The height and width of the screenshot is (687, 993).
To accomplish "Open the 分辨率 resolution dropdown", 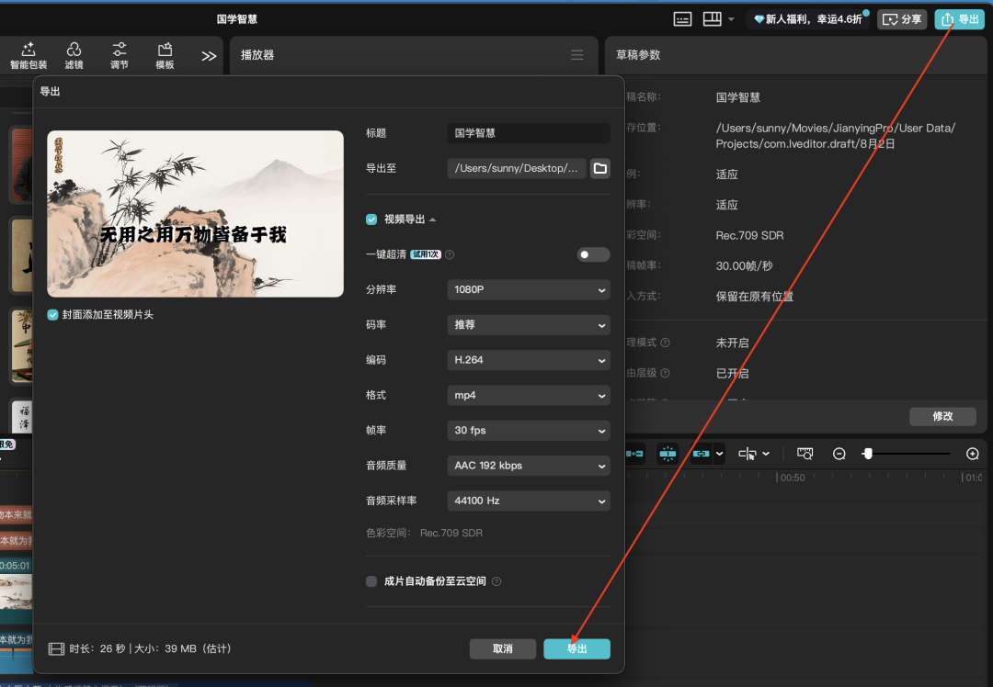I will click(528, 289).
